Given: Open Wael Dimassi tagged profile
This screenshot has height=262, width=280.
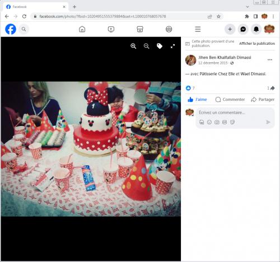Looking at the screenshot, I should click(x=253, y=74).
